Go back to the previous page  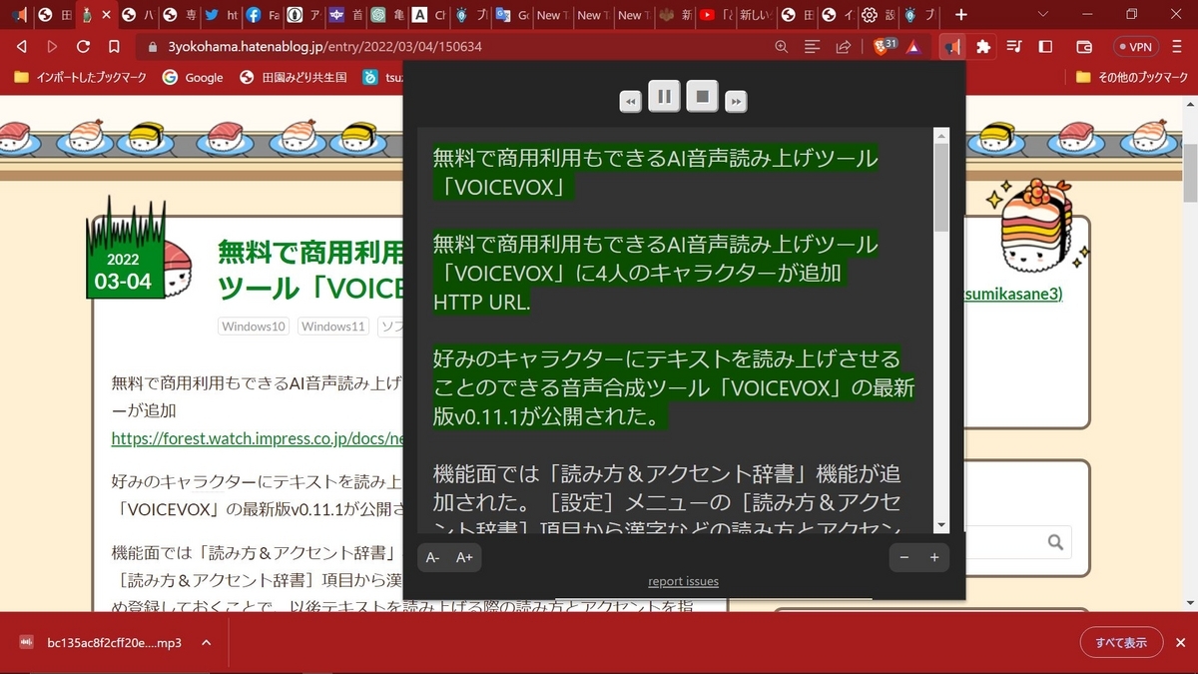click(x=21, y=46)
